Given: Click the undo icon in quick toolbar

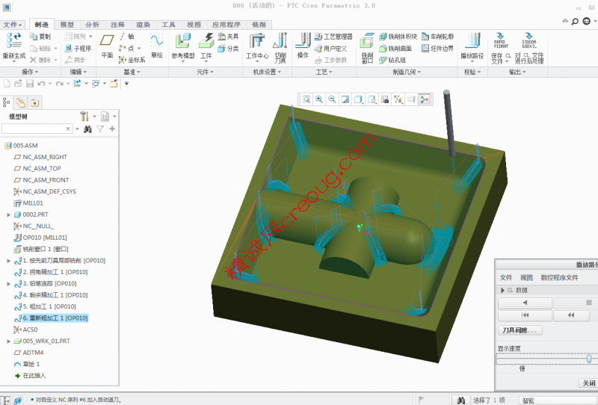Looking at the screenshot, I should [41, 84].
